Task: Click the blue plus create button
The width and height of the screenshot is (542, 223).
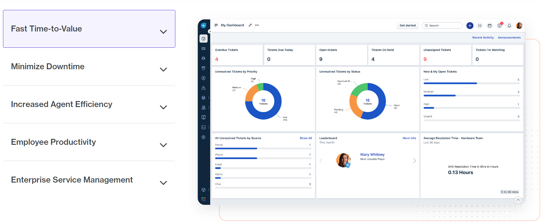Action: (x=470, y=26)
